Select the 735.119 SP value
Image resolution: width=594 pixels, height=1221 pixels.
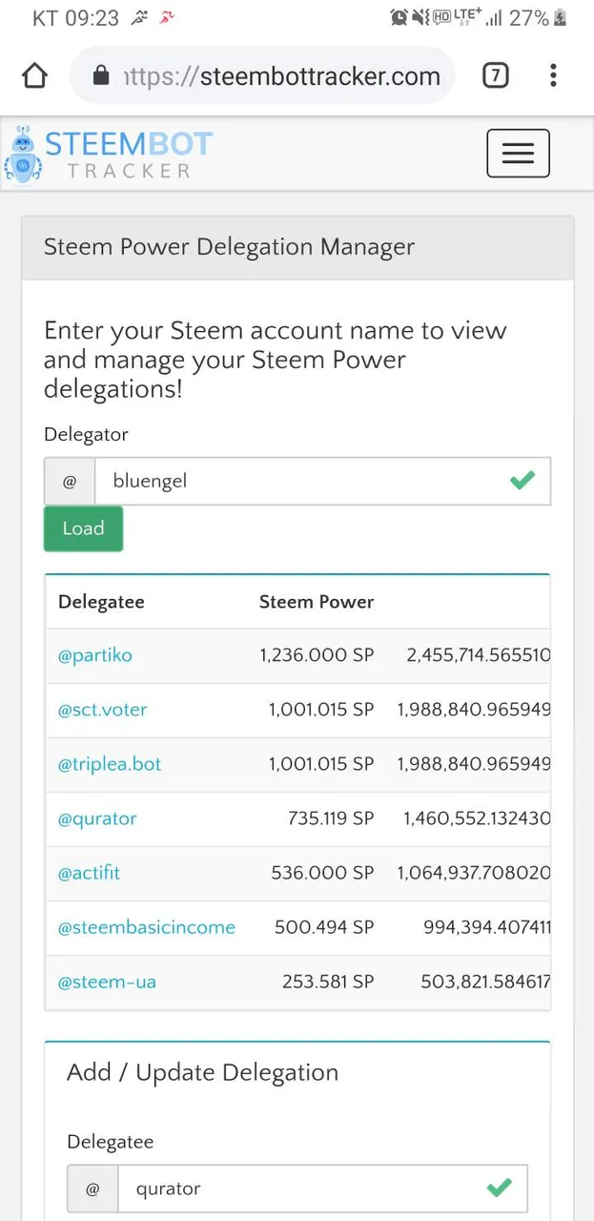[x=331, y=818]
